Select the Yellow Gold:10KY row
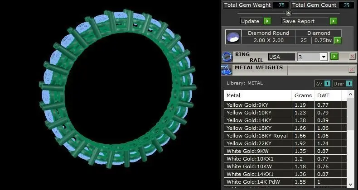This screenshot has height=190, width=358. pos(285,113)
